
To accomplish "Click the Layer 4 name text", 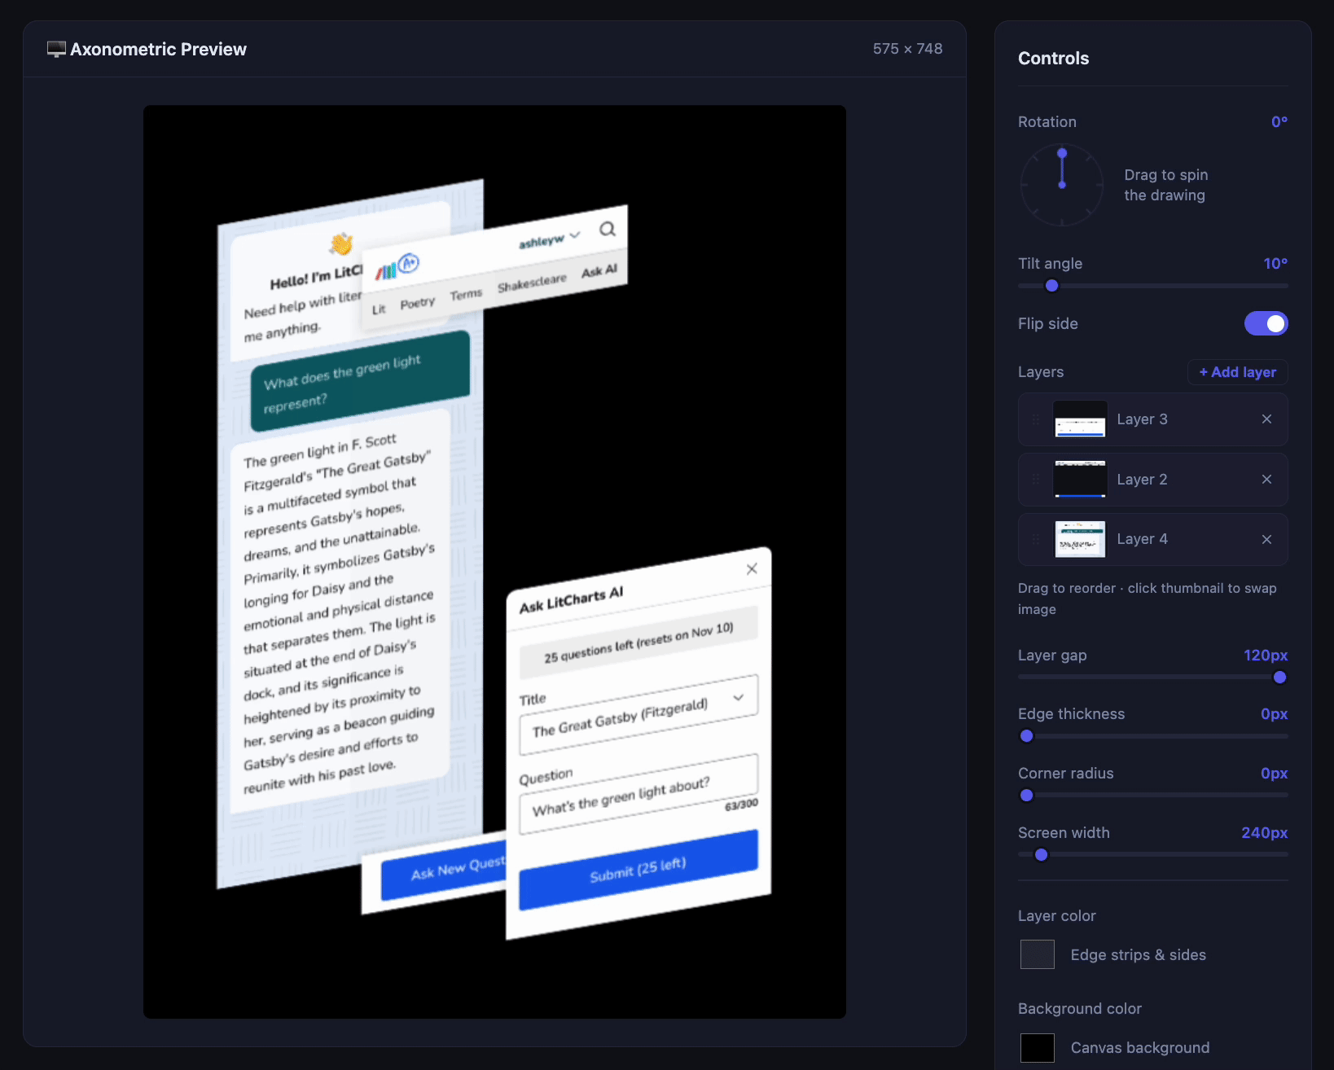I will (1142, 539).
